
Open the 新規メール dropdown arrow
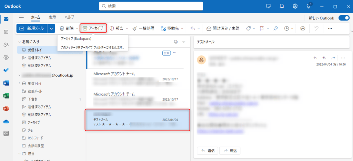point(52,28)
